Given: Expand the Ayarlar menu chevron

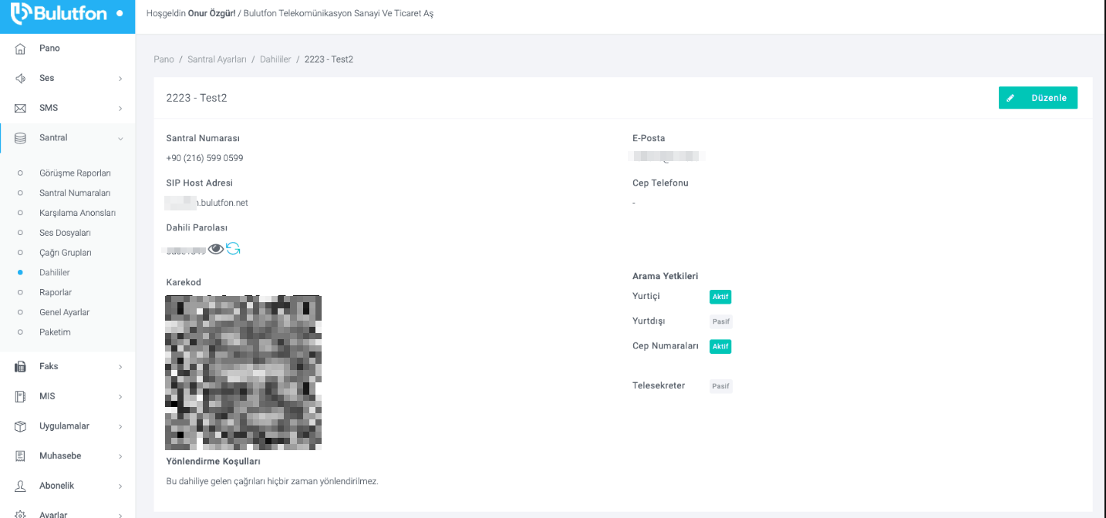Looking at the screenshot, I should (120, 514).
